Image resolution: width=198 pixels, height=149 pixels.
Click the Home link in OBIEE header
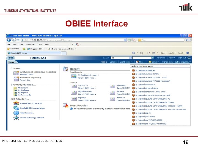coord(104,62)
